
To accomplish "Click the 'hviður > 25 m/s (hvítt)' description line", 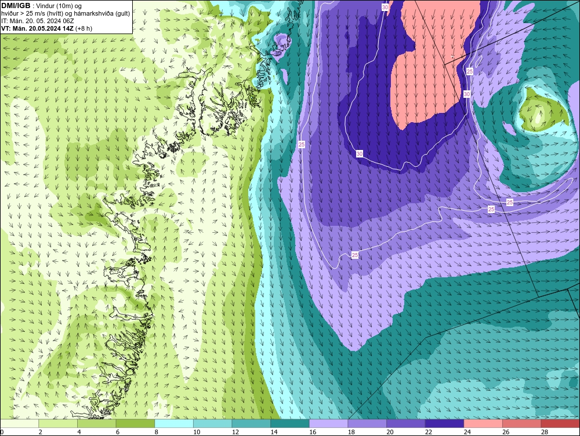I will coord(66,14).
